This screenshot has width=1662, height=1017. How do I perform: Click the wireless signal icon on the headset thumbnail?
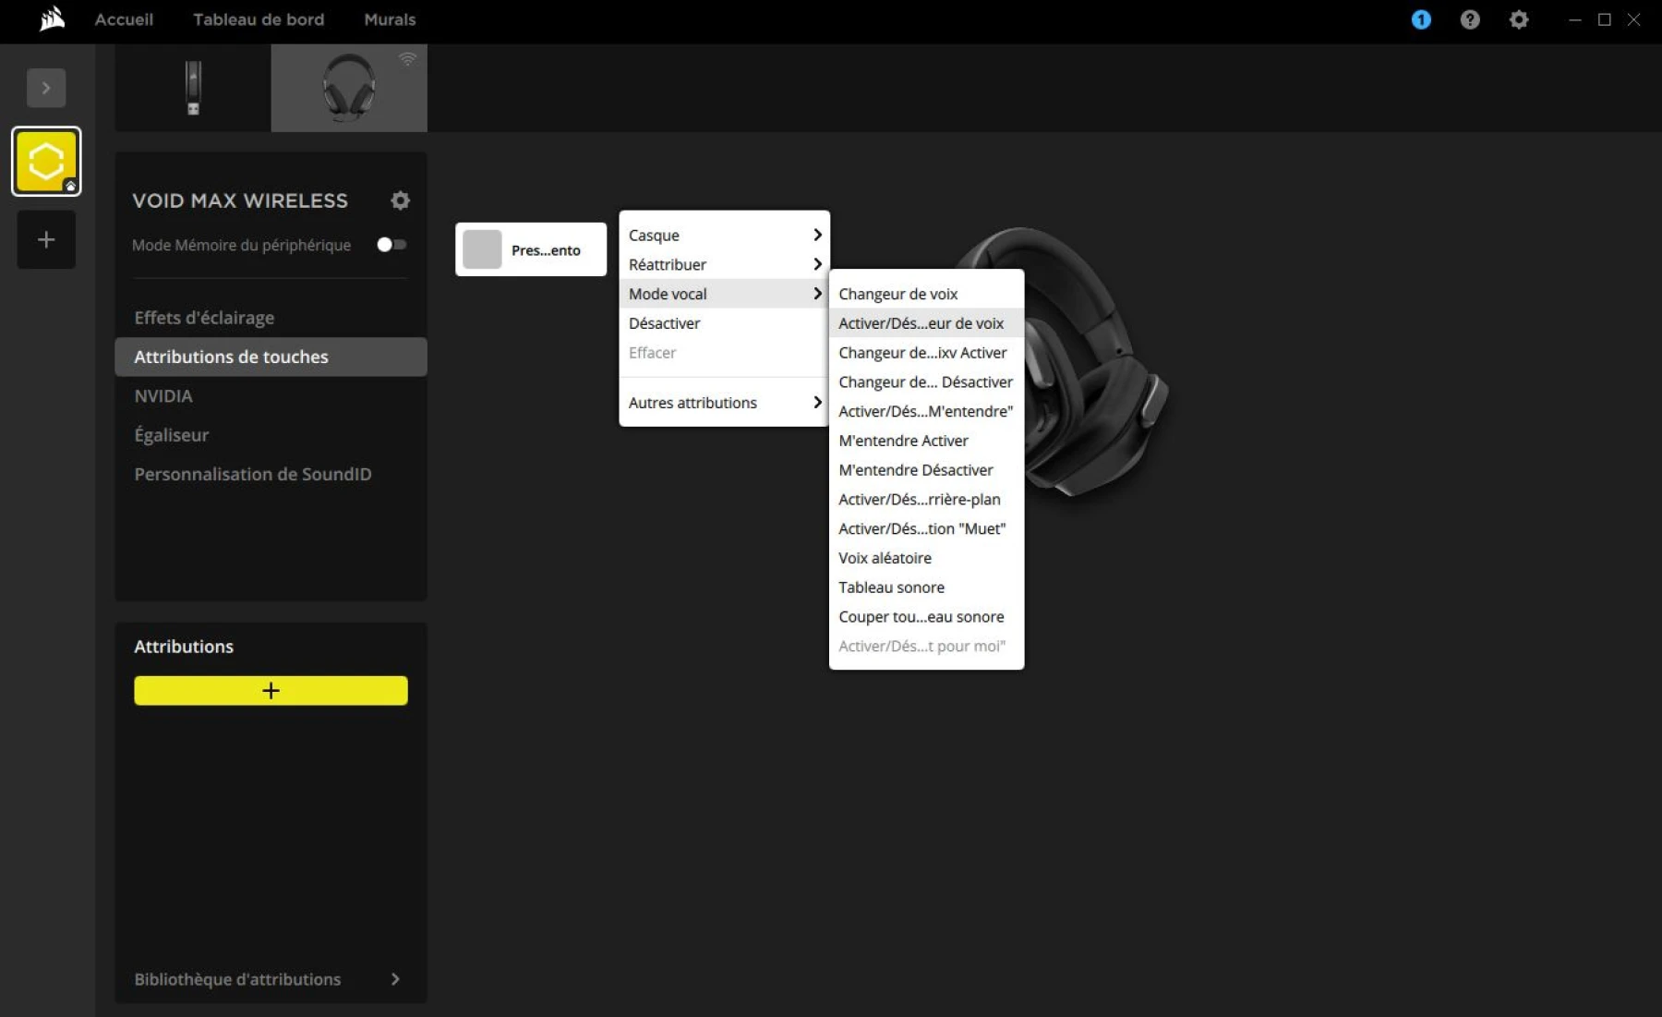click(407, 57)
